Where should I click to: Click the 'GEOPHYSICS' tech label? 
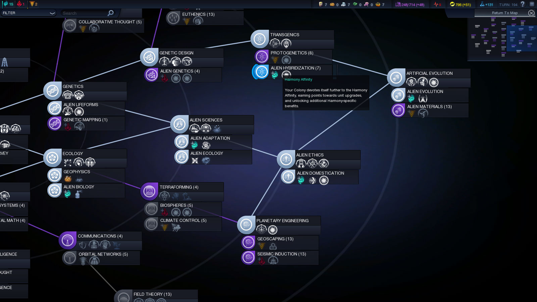pyautogui.click(x=77, y=172)
